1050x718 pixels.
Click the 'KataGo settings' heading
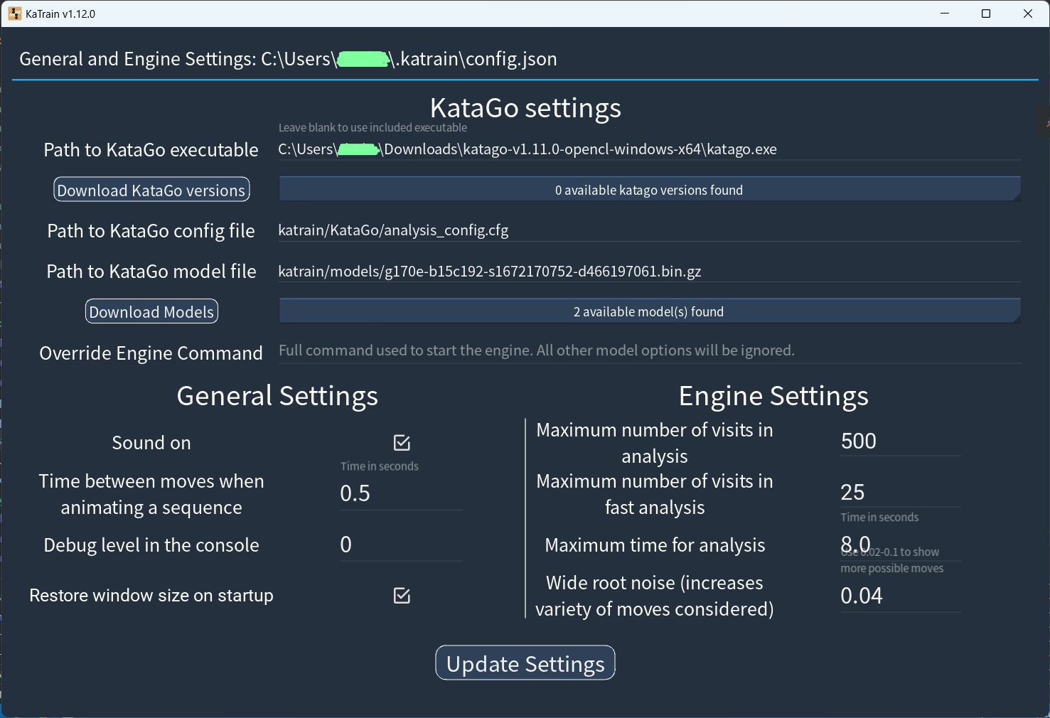tap(525, 108)
